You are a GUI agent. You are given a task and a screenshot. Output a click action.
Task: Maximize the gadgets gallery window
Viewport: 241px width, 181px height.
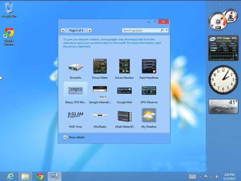point(155,22)
